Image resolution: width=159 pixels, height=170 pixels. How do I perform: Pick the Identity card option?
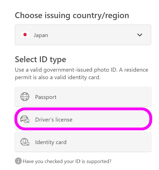pos(83,142)
